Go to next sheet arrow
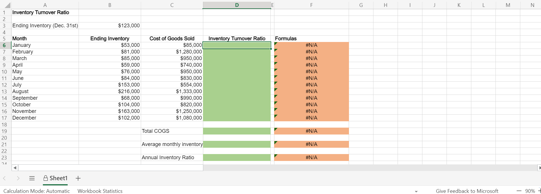The image size is (541, 194). 18,178
